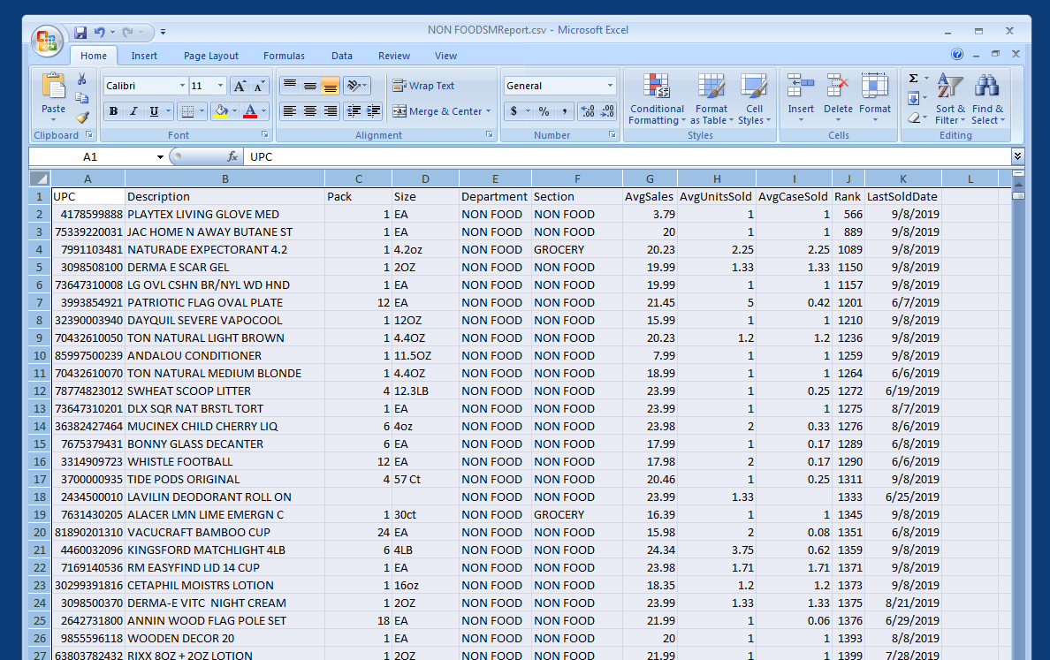1050x660 pixels.
Task: Decrease decimal places
Action: pyautogui.click(x=607, y=111)
